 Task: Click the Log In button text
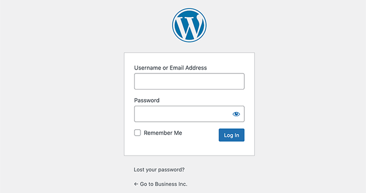coord(231,135)
